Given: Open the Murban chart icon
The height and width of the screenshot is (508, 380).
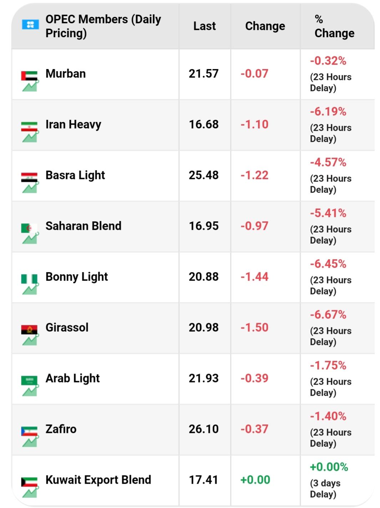Looking at the screenshot, I should (x=30, y=86).
